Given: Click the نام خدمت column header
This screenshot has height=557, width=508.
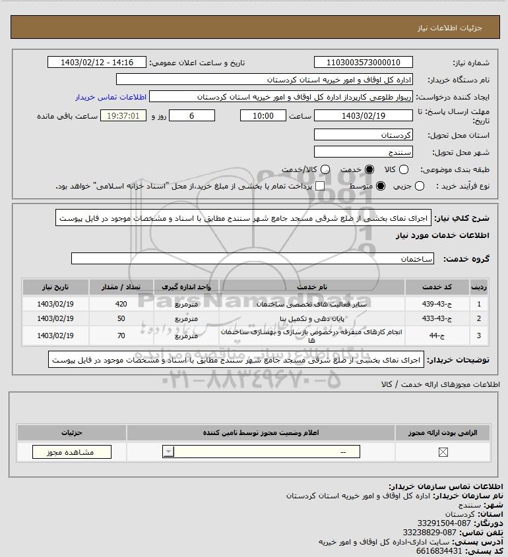Looking at the screenshot, I should 312,287.
